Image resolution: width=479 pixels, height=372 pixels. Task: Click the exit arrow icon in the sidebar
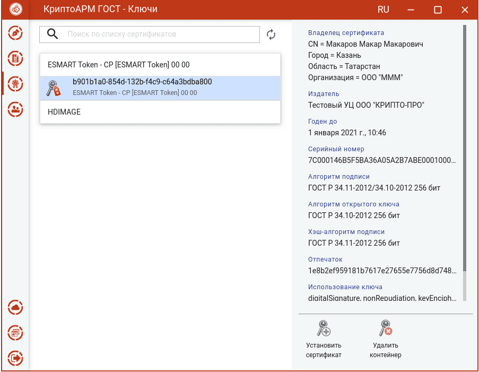point(15,358)
